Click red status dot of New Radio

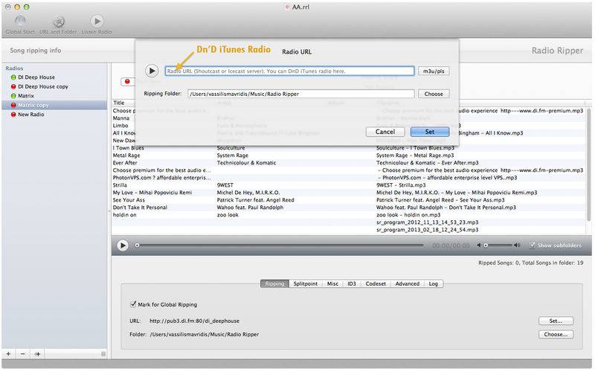pos(13,115)
